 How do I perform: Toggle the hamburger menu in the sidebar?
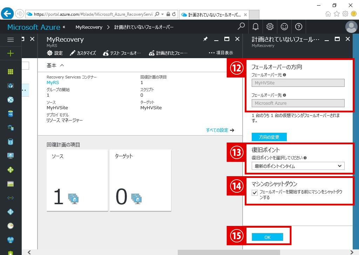[11, 40]
